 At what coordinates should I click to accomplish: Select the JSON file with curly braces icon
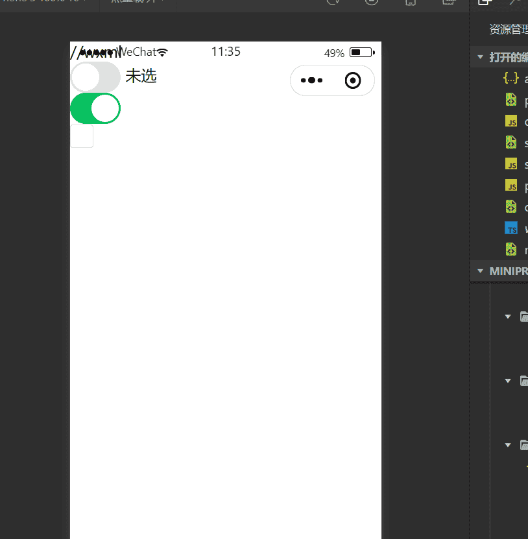point(511,78)
